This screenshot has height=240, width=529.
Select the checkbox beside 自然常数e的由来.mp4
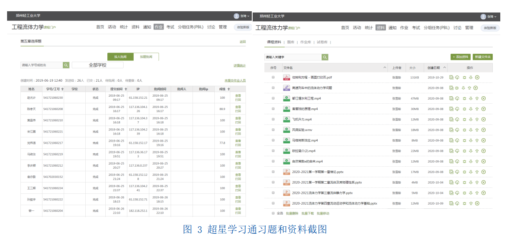(x=273, y=161)
